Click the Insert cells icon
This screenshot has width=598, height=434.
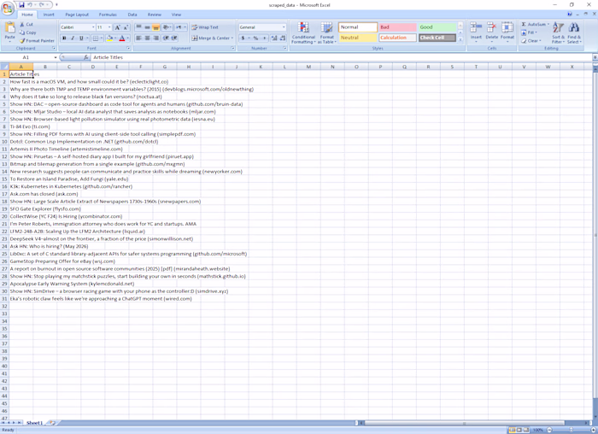click(x=476, y=27)
